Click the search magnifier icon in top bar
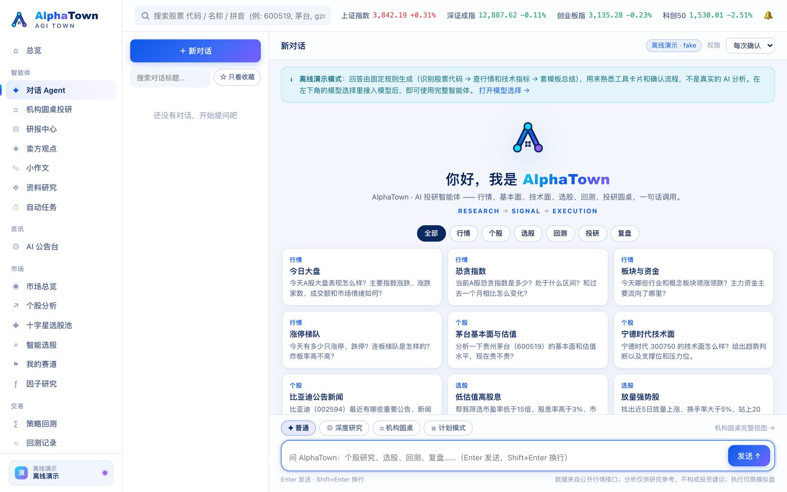 point(145,16)
